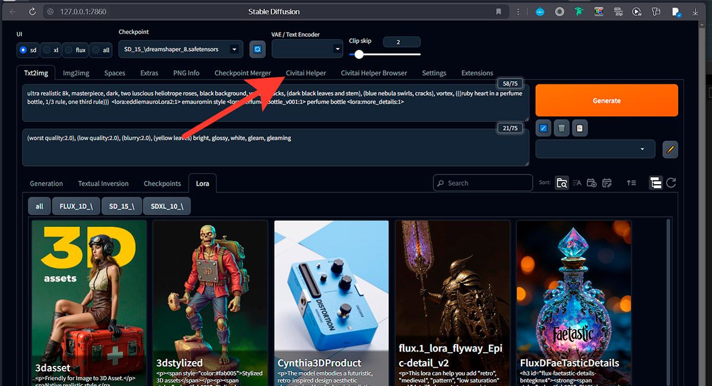Sort Lora cards by date created icon

click(x=592, y=183)
